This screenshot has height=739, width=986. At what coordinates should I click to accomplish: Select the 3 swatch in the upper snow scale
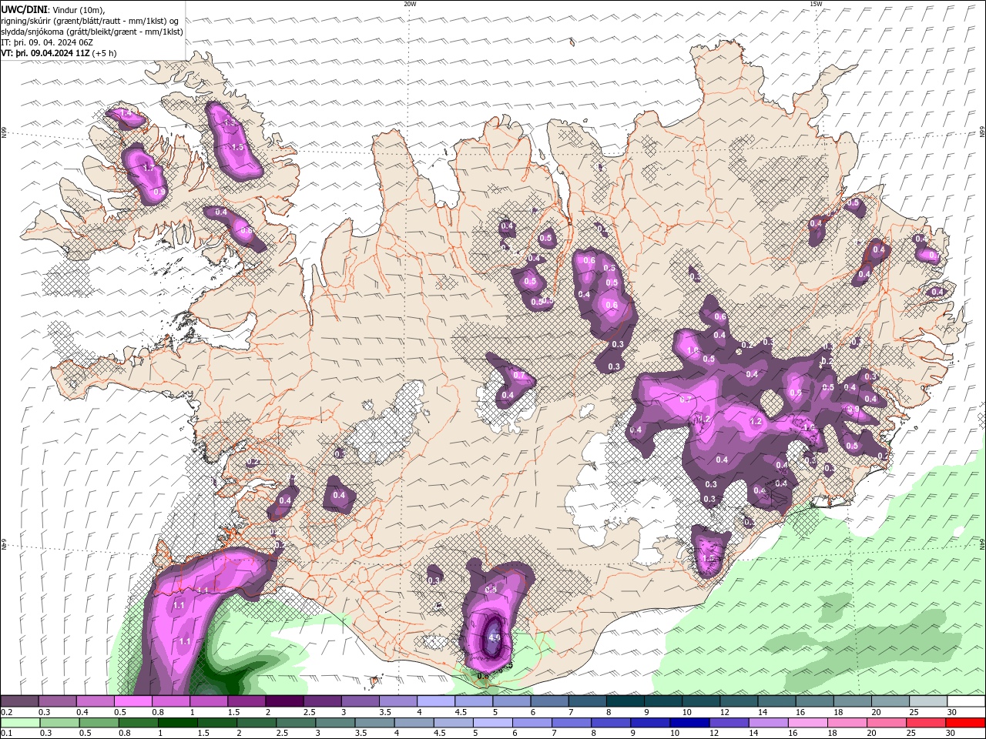coord(361,701)
